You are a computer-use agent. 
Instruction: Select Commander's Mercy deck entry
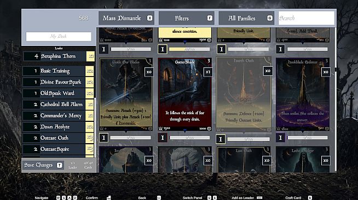tap(58, 116)
